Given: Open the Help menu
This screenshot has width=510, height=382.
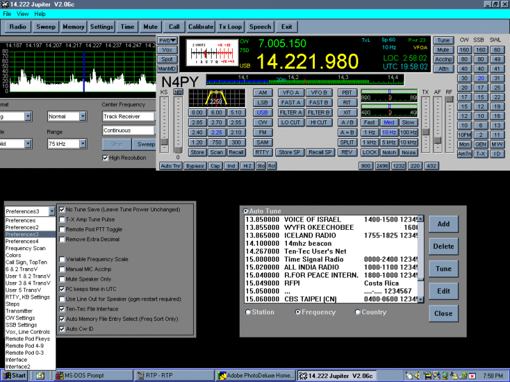Looking at the screenshot, I should pos(40,14).
